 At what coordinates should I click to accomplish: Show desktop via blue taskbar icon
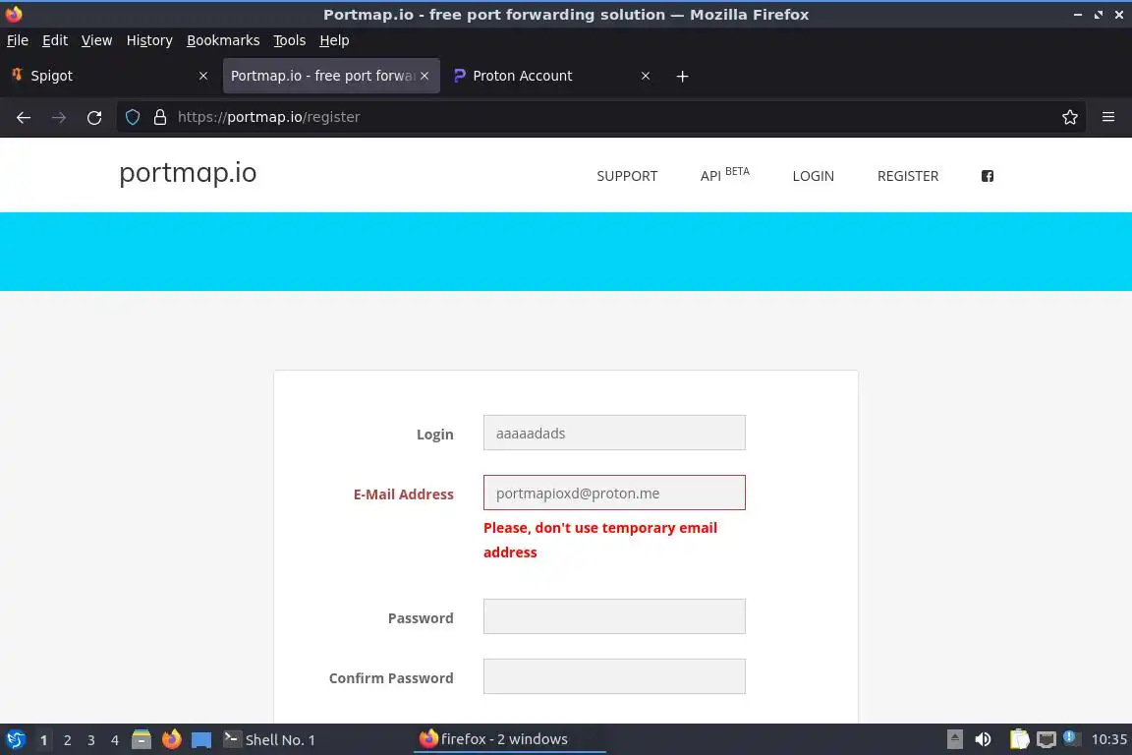201,740
